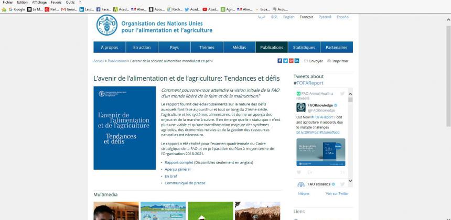Click Intégrer link under Twitter widget
This screenshot has height=220, width=451.
[304, 194]
